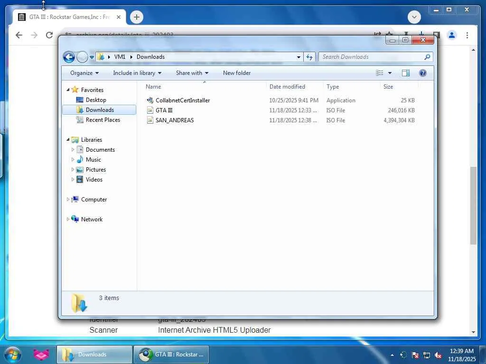Select Computer in navigation pane

93,200
